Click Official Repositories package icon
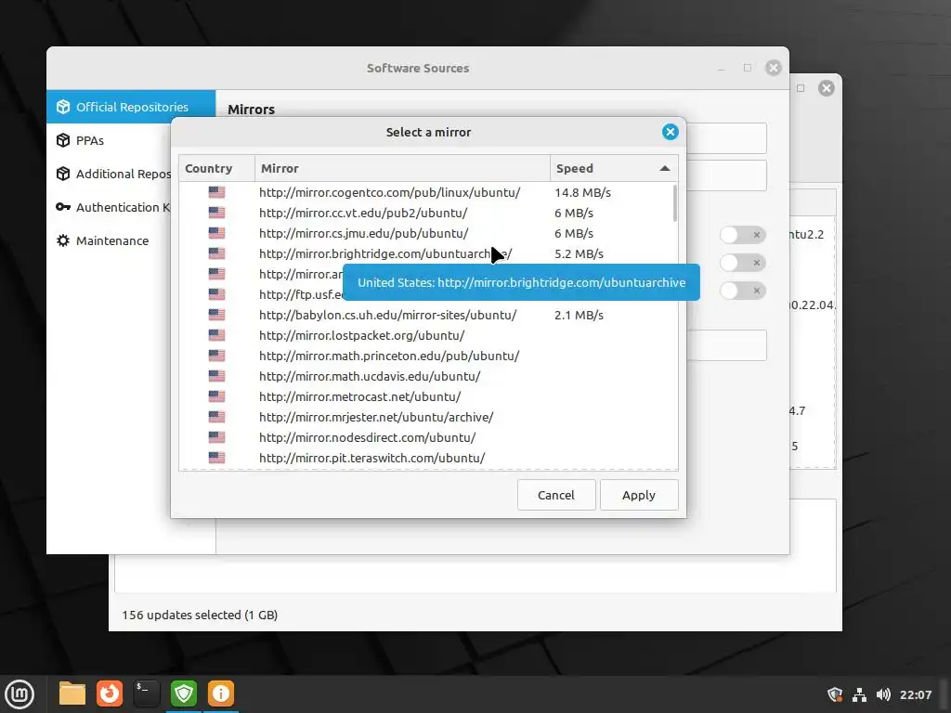Image resolution: width=951 pixels, height=713 pixels. point(63,107)
